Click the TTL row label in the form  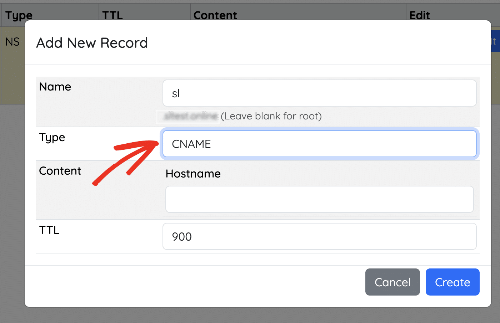pyautogui.click(x=49, y=230)
